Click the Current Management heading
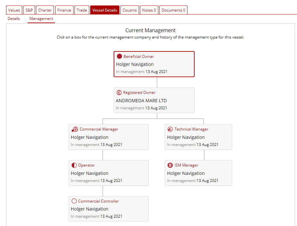Screen dimensions: 297x226 coord(150,30)
